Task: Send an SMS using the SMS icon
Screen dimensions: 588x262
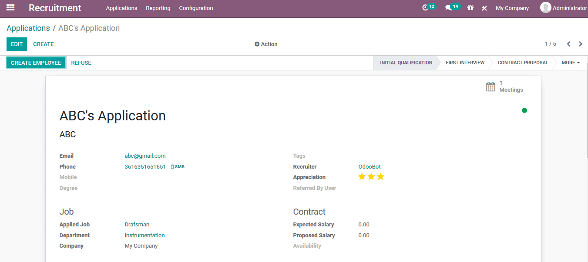Action: (x=178, y=166)
